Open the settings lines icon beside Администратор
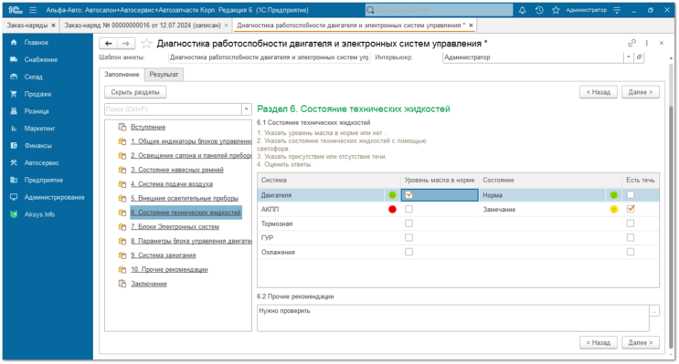The width and height of the screenshot is (679, 364). pyautogui.click(x=617, y=10)
